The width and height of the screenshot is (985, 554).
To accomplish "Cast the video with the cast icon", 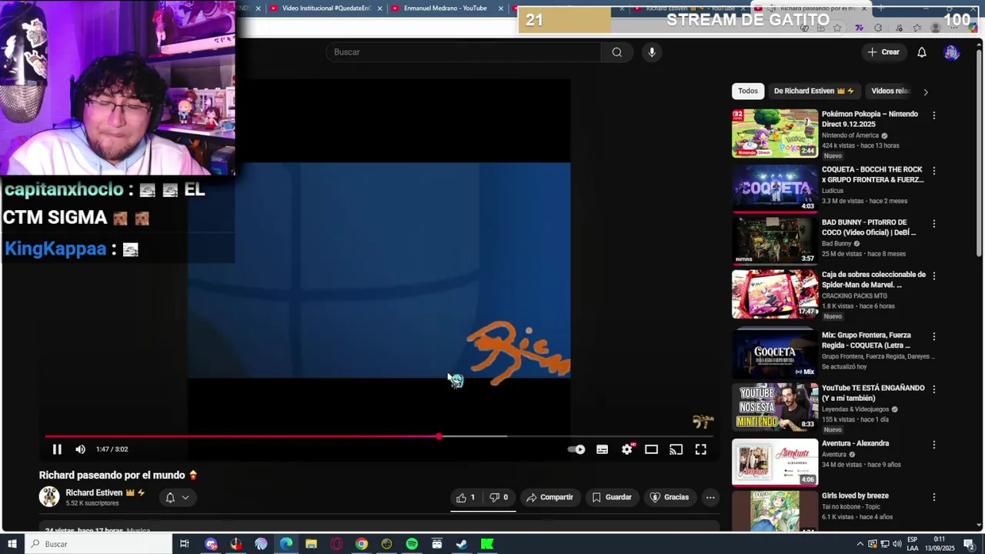I will click(676, 449).
